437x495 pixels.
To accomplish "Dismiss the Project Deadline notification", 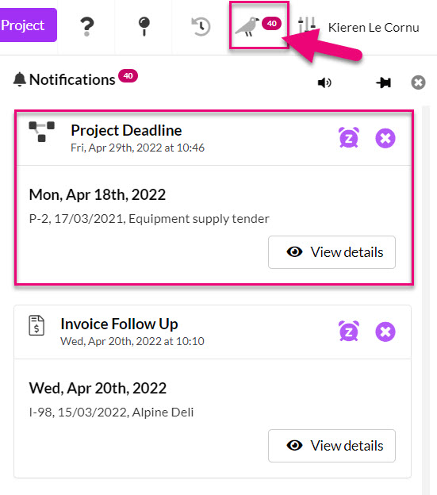I will point(385,138).
